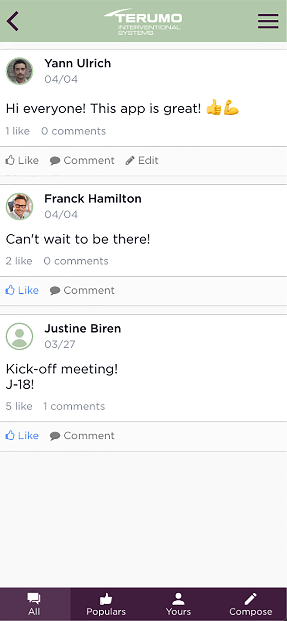The width and height of the screenshot is (287, 621).
Task: Open Compose to write a post
Action: point(251,604)
